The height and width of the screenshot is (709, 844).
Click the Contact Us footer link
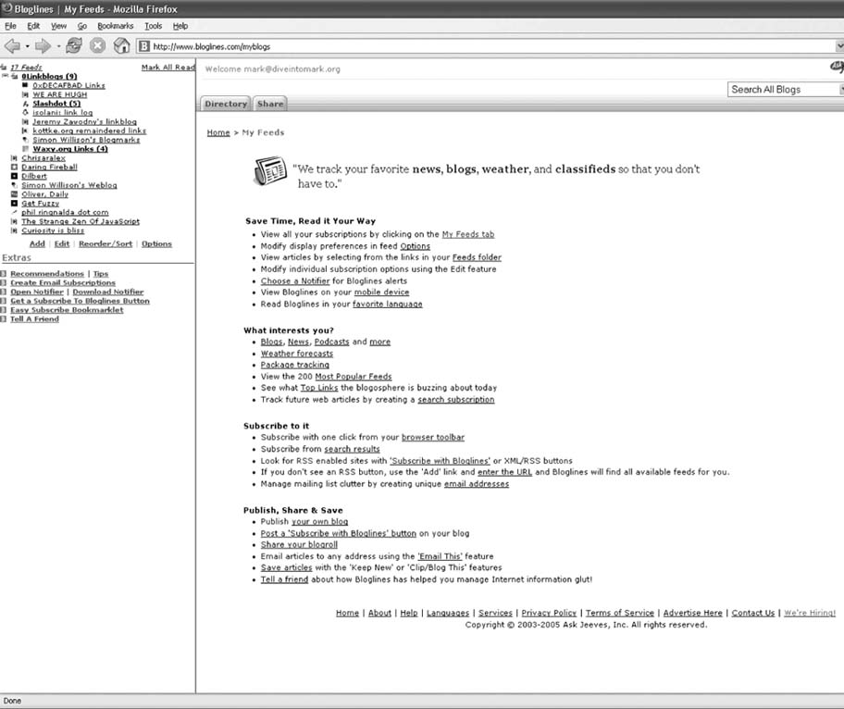[753, 613]
